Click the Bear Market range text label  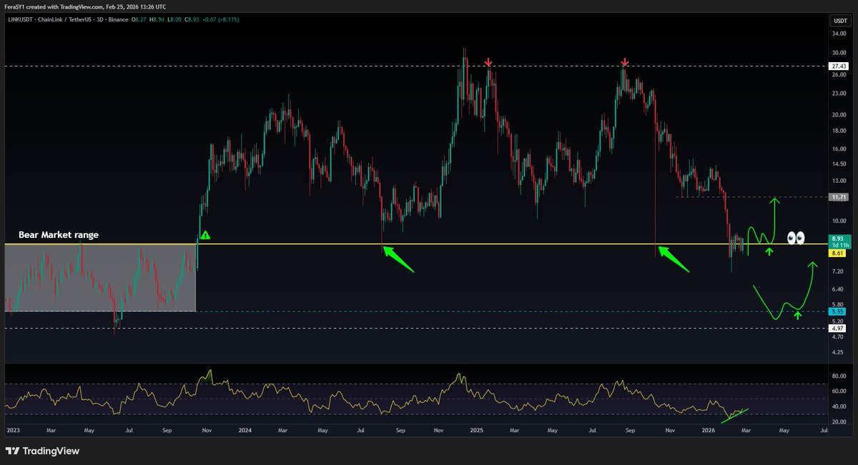58,234
